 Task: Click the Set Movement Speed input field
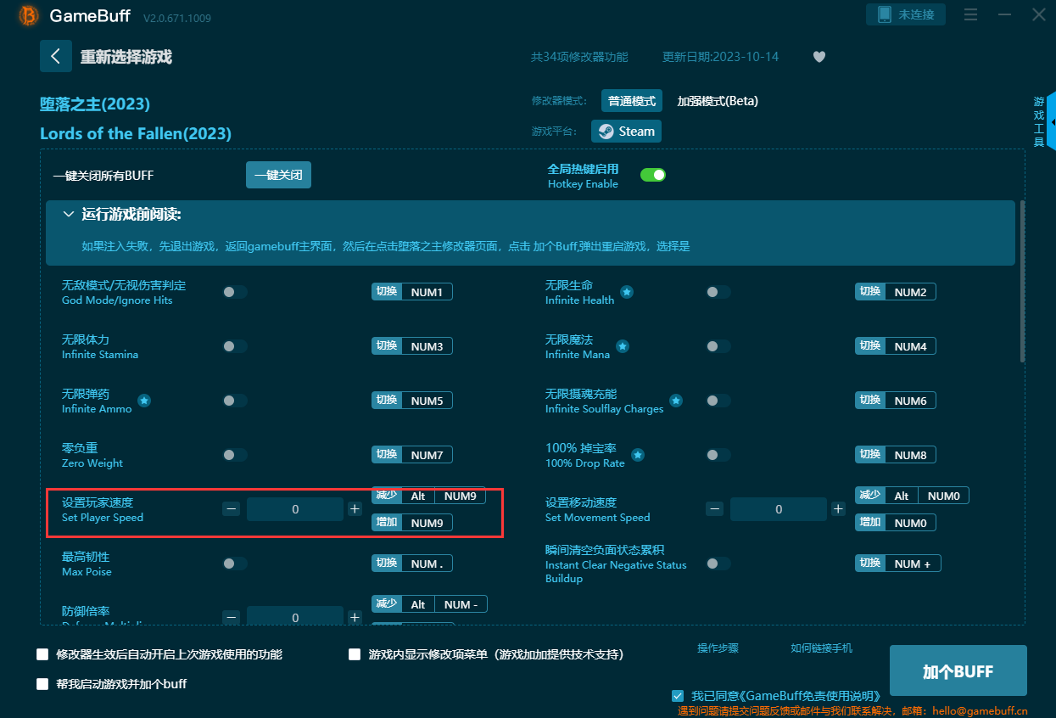click(x=779, y=509)
